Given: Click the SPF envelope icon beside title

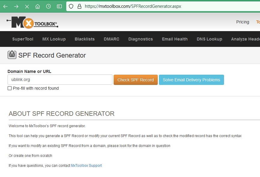Looking at the screenshot, I should (x=12, y=55).
